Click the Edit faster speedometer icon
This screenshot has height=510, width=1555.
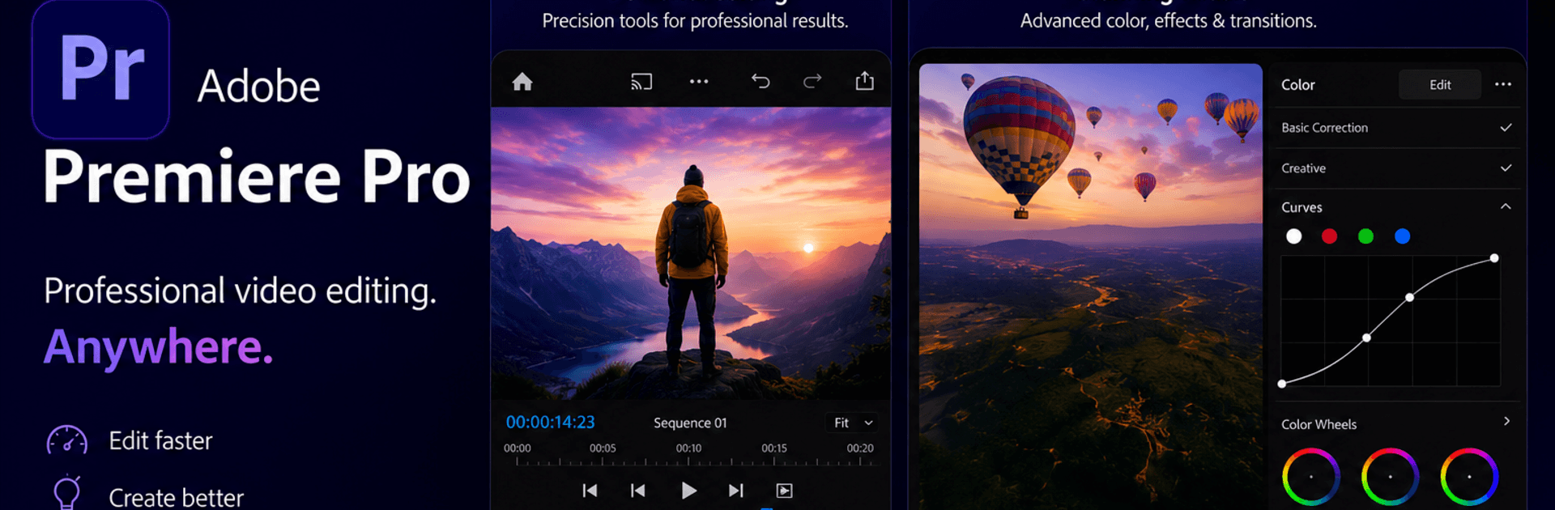[x=66, y=441]
